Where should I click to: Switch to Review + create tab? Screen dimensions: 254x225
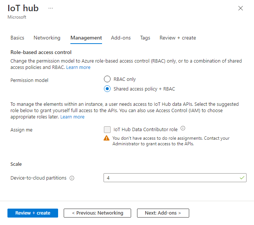pyautogui.click(x=178, y=38)
